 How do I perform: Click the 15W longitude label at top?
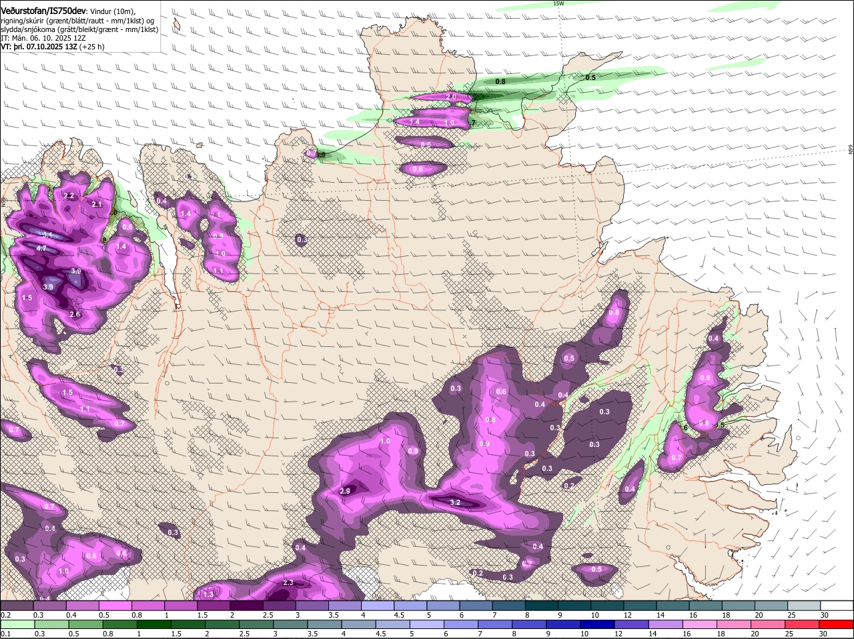pos(558,3)
